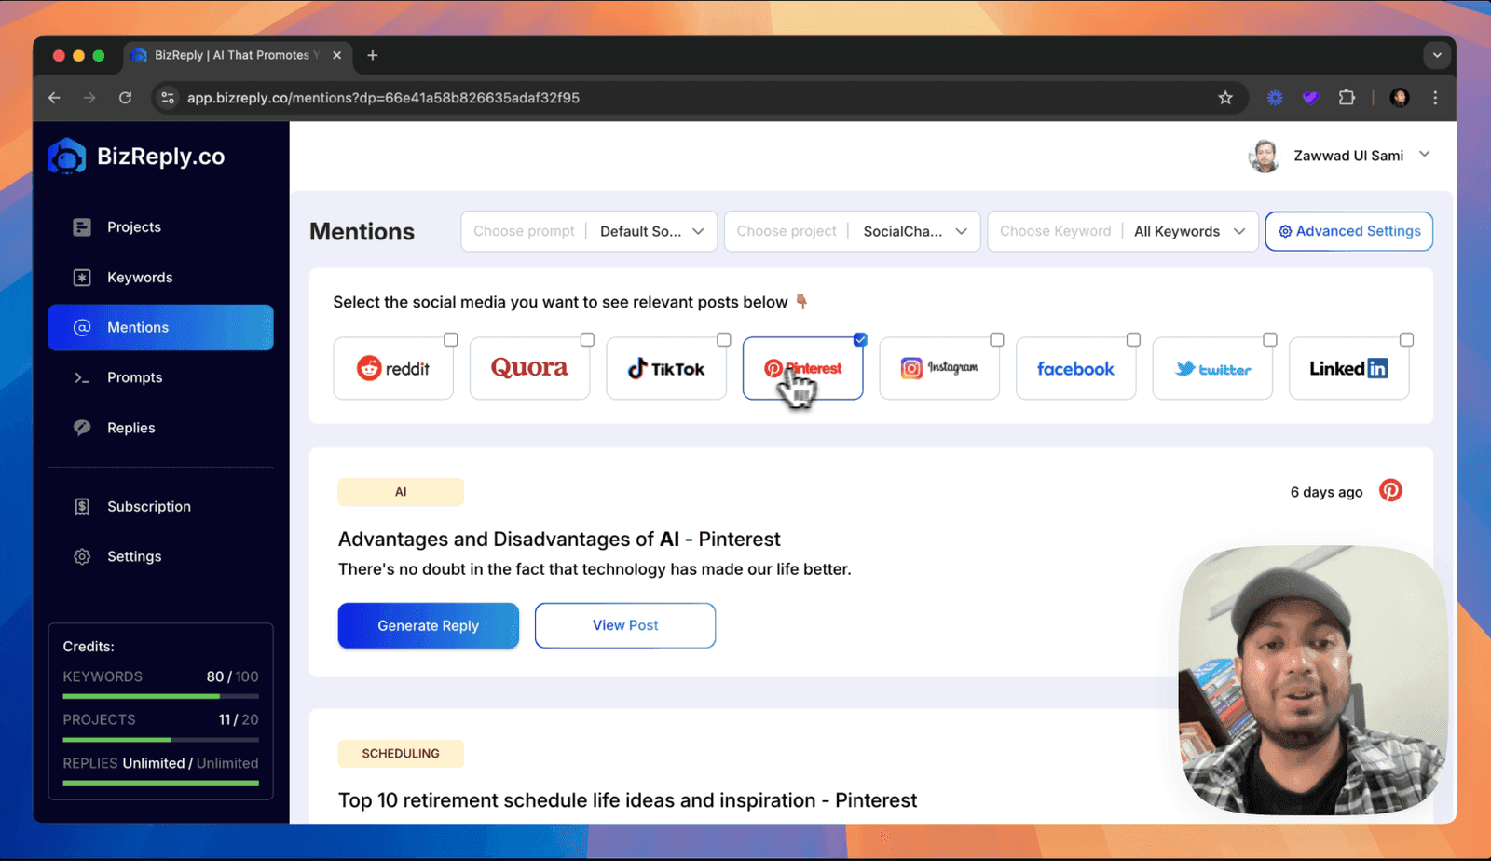Open the browser tab list chevron
The image size is (1491, 861).
pos(1437,56)
